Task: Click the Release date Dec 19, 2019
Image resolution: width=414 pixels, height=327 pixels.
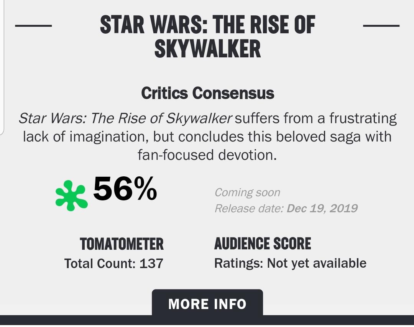Action: coord(286,208)
